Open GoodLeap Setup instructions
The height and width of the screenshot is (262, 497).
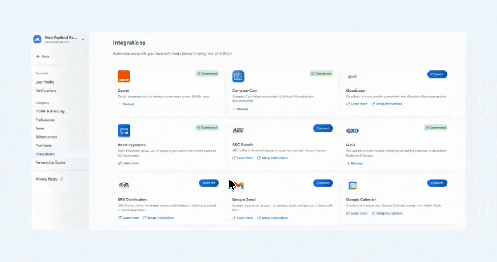pos(386,104)
